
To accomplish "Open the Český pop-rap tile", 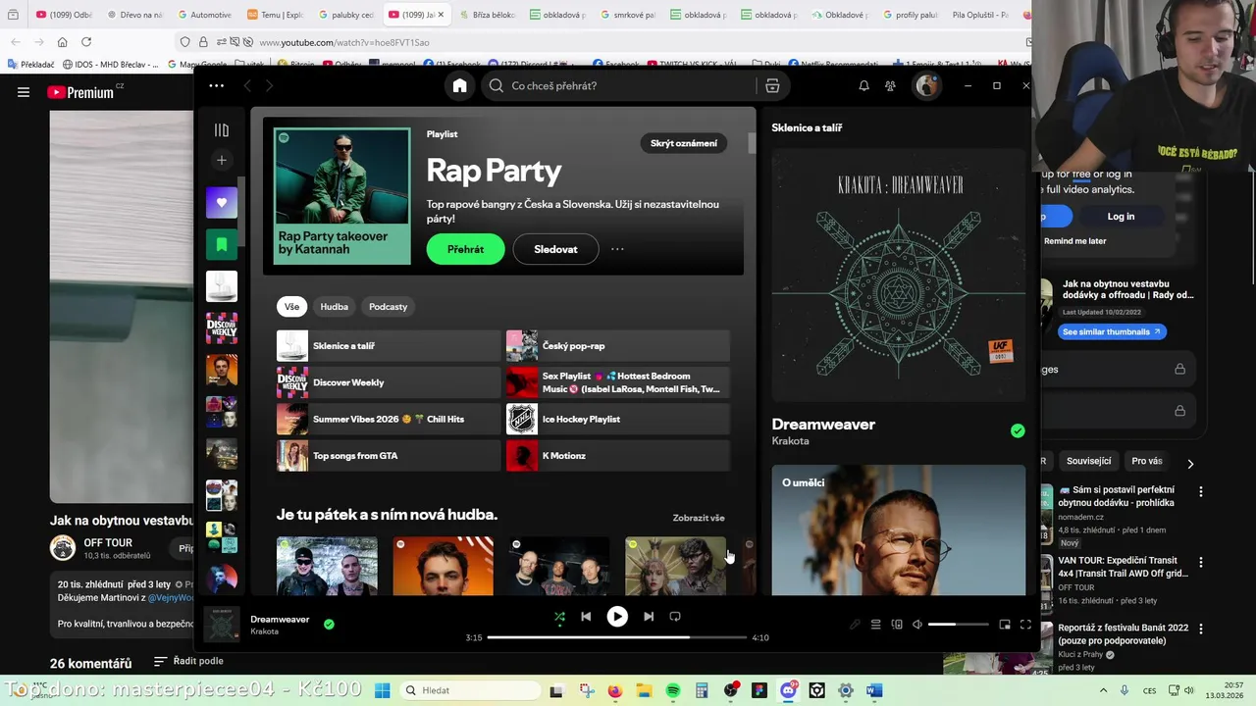I will 618,346.
